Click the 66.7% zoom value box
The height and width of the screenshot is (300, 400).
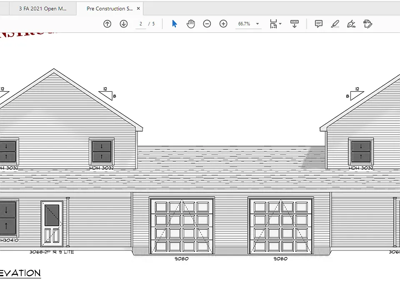pyautogui.click(x=244, y=24)
